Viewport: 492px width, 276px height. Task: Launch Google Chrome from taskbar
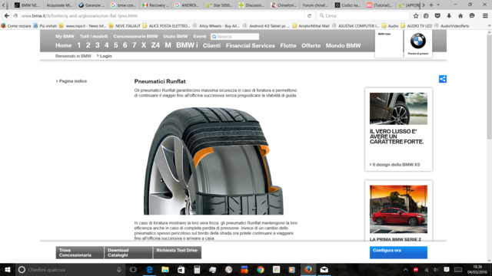[261, 270]
